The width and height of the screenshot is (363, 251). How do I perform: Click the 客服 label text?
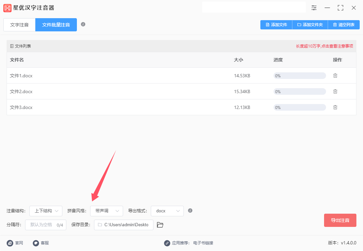pyautogui.click(x=45, y=243)
